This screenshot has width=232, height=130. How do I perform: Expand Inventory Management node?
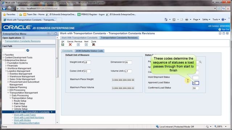pyautogui.click(x=8, y=74)
